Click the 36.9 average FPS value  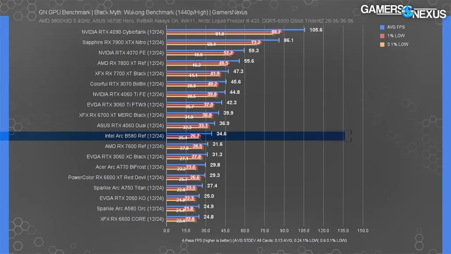point(224,123)
